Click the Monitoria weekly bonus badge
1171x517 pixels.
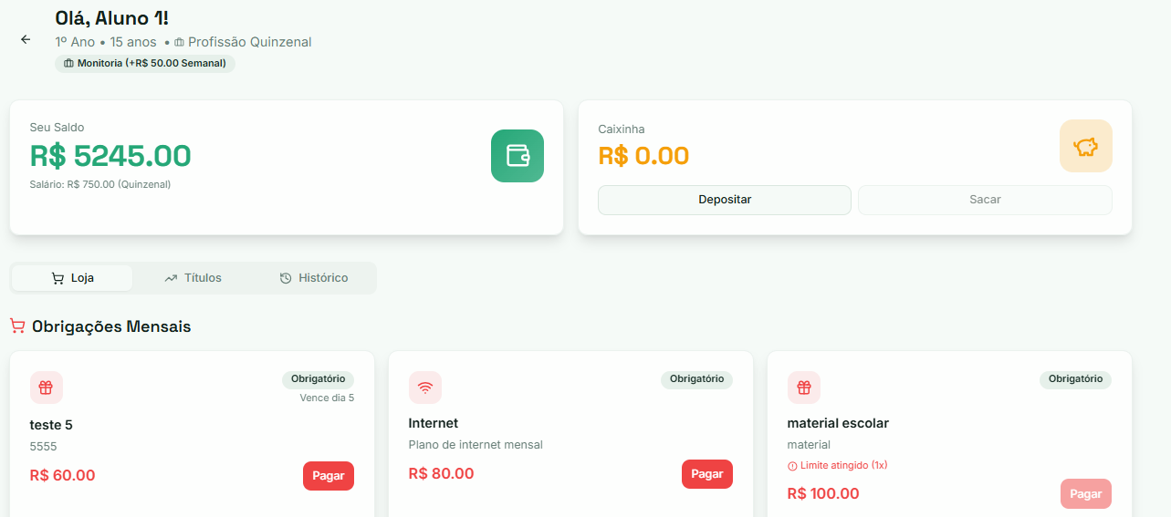144,64
